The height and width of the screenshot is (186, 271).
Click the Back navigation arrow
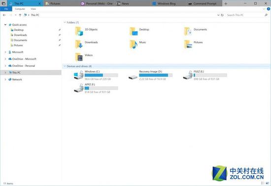(4, 15)
